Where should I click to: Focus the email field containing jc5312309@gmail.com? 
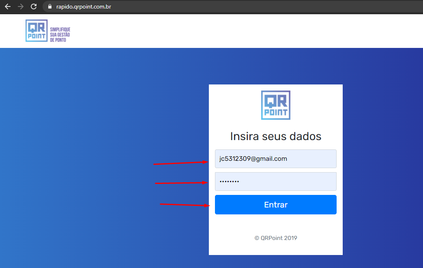click(x=275, y=159)
